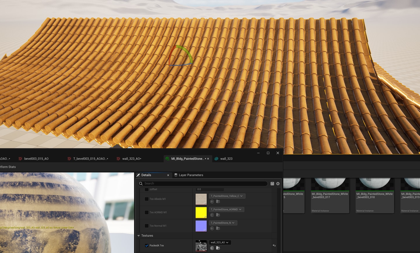Open T_PaintedStone_N texture dropdown

223,223
